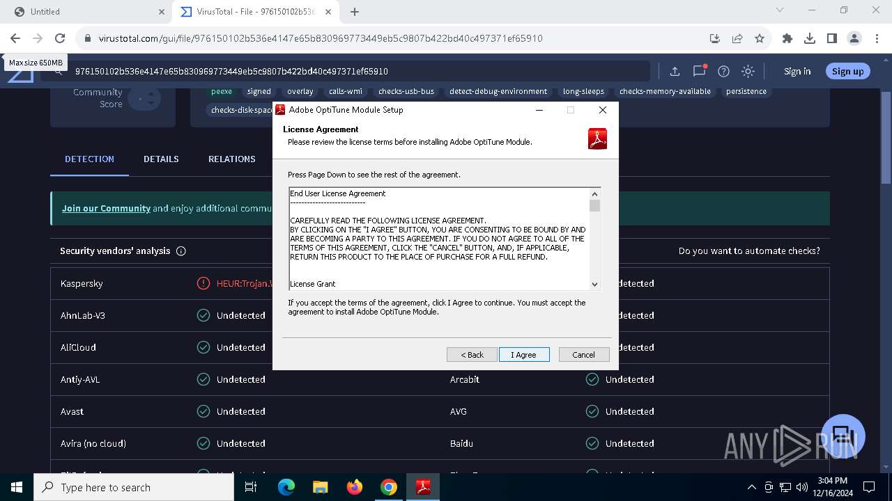Click the VirusTotal hash search field
The image size is (892, 501).
click(x=348, y=71)
